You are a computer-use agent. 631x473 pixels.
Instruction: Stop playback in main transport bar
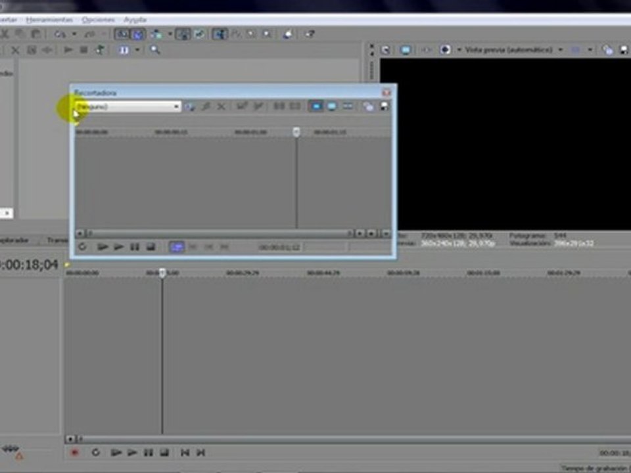pyautogui.click(x=164, y=453)
